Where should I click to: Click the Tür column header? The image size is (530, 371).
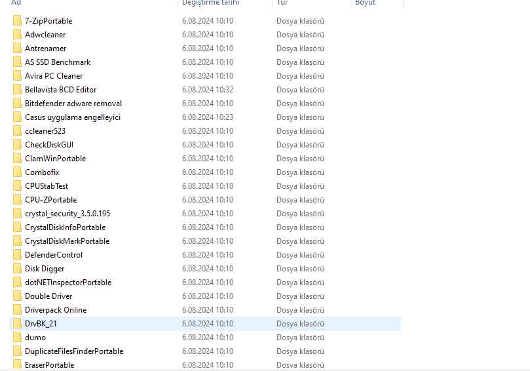click(x=282, y=3)
